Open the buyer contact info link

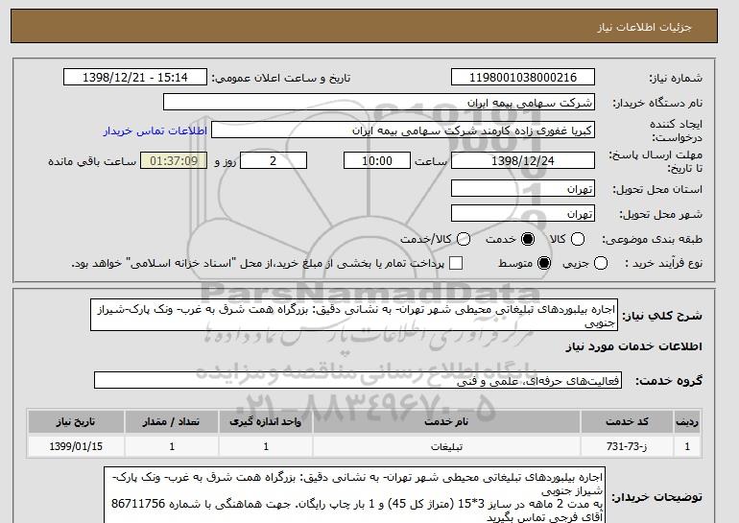(x=155, y=131)
